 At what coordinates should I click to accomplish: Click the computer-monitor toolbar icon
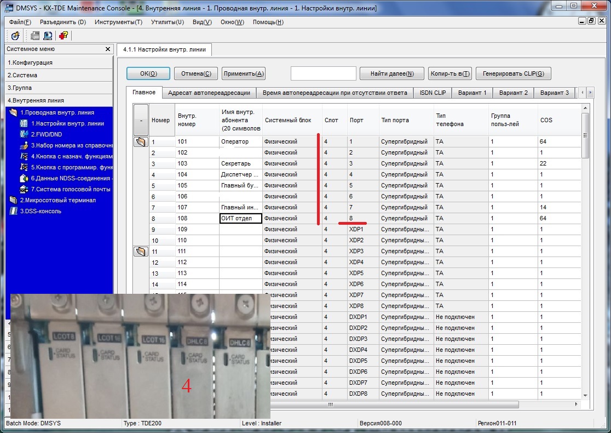[x=48, y=36]
